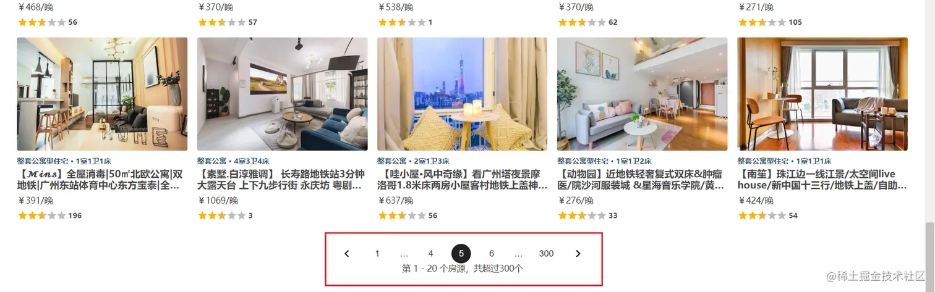Expand the ellipsis after page 1
This screenshot has height=292, width=935.
pos(404,254)
